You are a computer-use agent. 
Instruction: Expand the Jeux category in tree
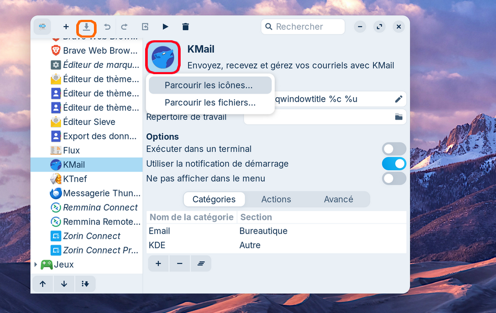click(36, 264)
